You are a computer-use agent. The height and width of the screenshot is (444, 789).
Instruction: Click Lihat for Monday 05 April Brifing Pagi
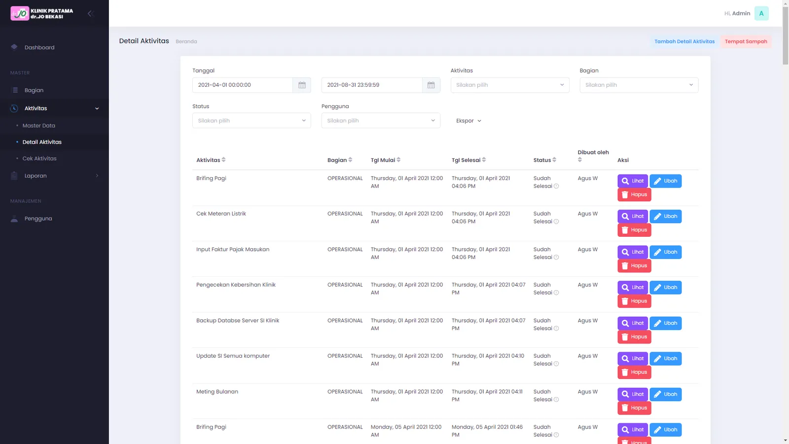coord(633,430)
